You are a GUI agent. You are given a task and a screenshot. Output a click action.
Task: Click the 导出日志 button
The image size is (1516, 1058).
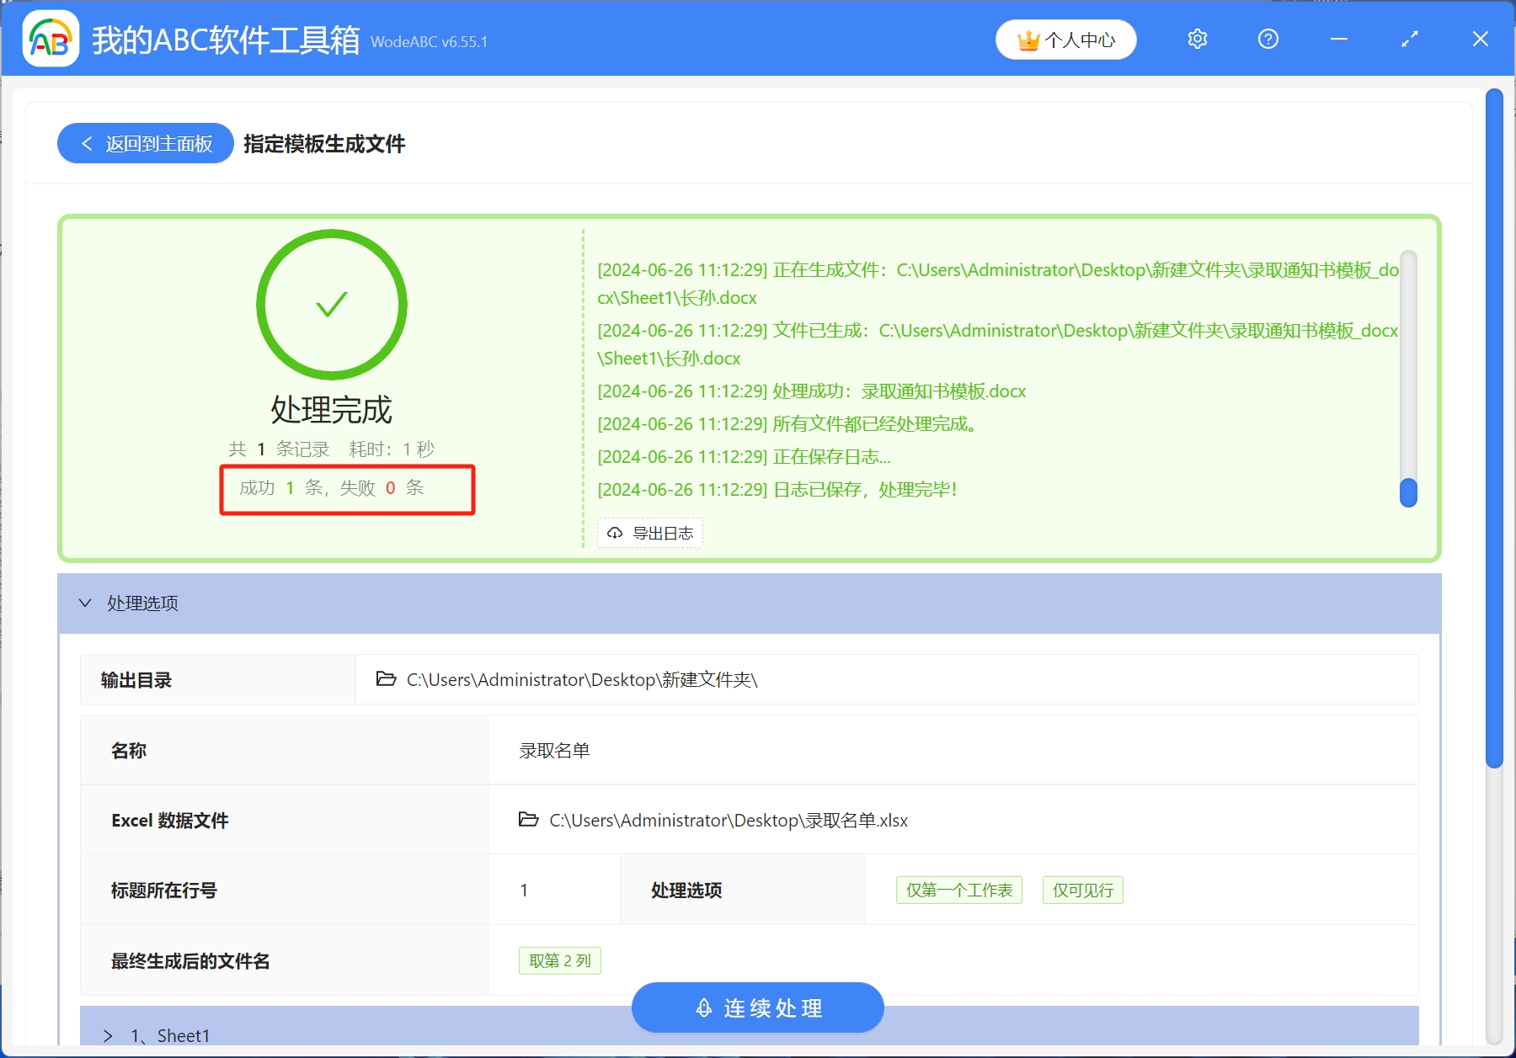tap(649, 533)
